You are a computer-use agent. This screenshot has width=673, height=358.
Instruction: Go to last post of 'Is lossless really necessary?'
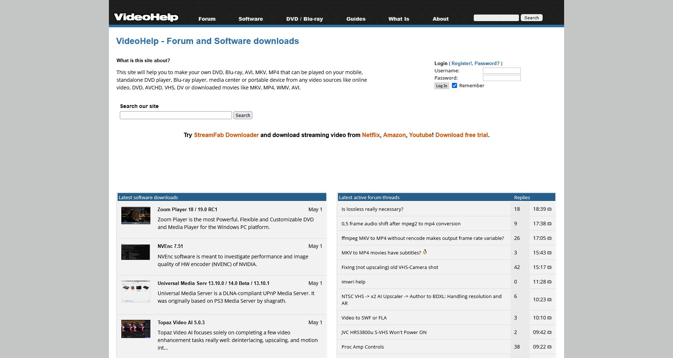point(549,209)
